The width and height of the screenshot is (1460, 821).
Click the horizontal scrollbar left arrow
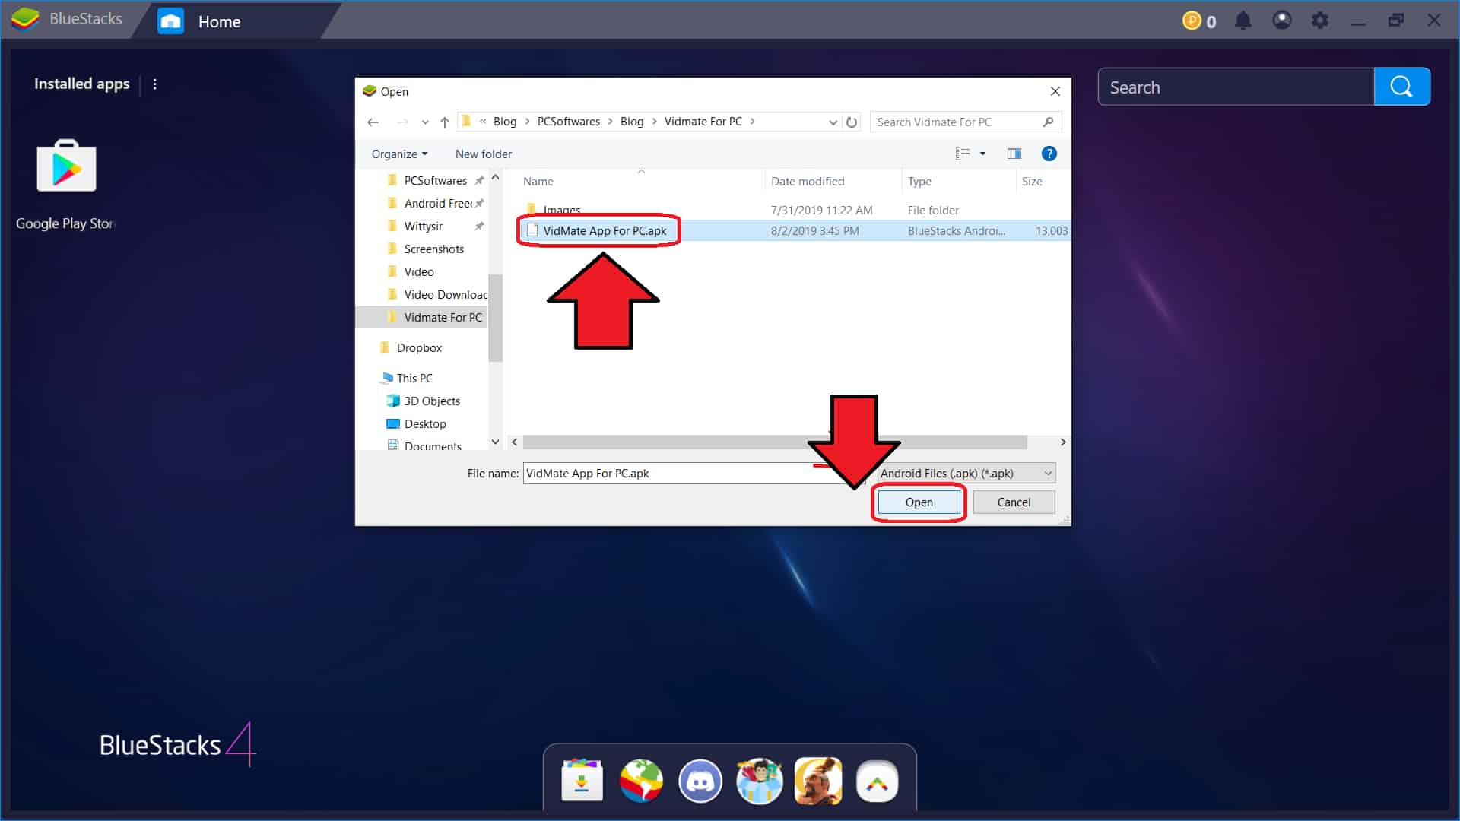click(515, 442)
